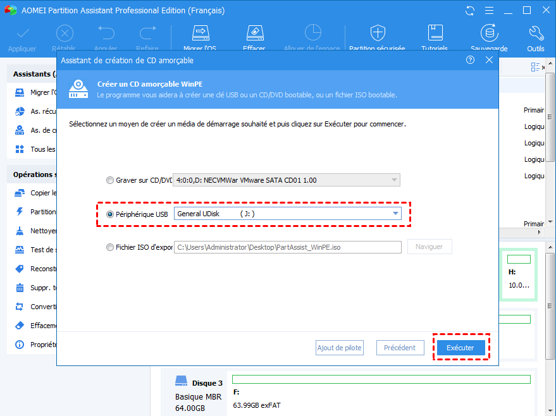This screenshot has width=556, height=416.
Task: Close the CD amorçable assistant dialog
Action: click(x=489, y=60)
